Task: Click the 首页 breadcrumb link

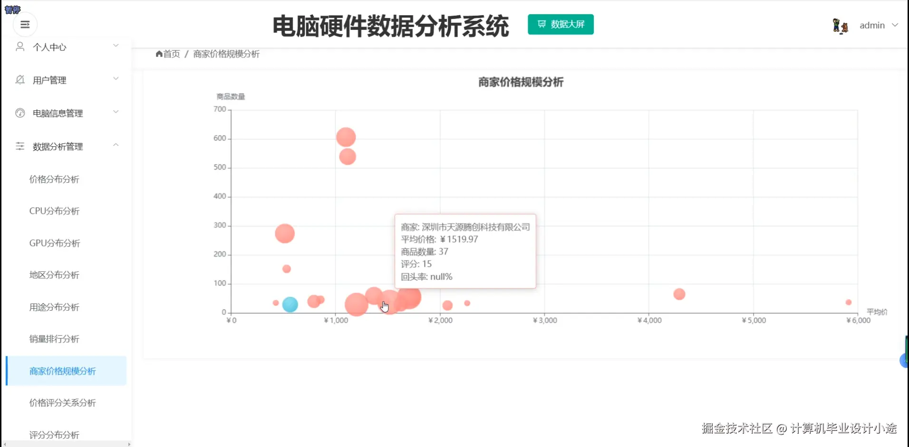Action: click(x=170, y=54)
